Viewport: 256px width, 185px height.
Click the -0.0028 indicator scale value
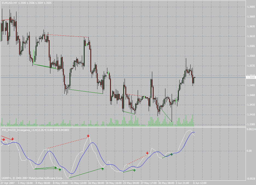(251, 178)
